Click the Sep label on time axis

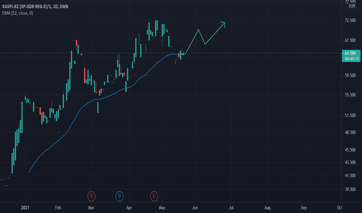click(304, 208)
